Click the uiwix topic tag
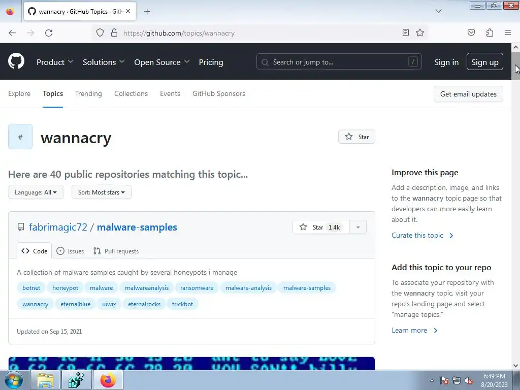Viewport: 520px width, 390px height. 109,304
